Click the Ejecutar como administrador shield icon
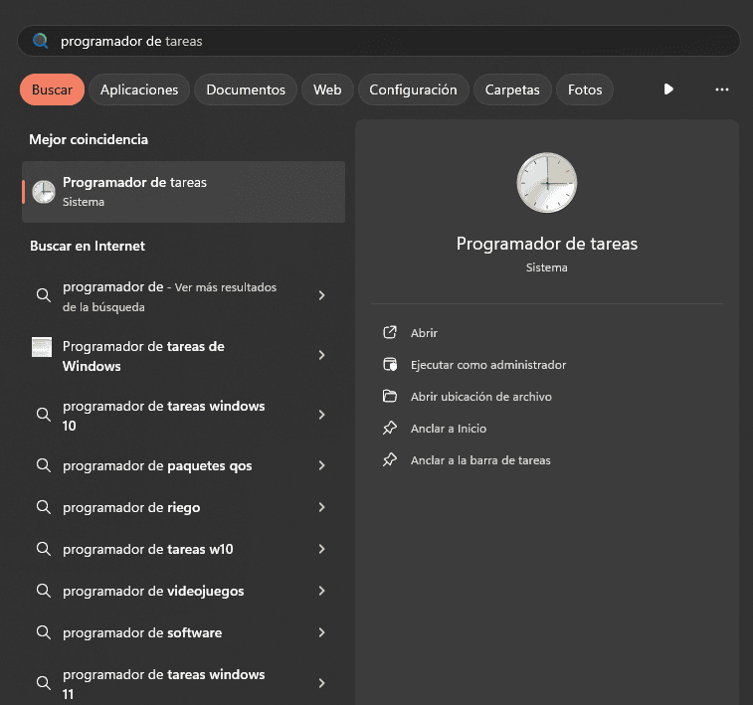Image resolution: width=753 pixels, height=705 pixels. 390,364
